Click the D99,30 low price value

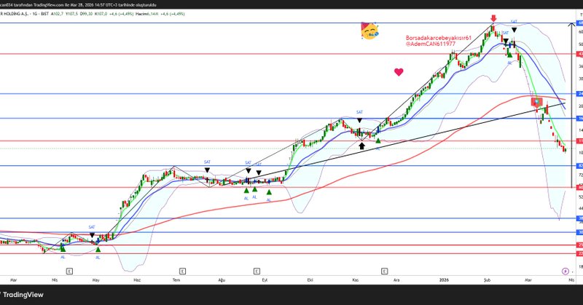click(x=86, y=14)
